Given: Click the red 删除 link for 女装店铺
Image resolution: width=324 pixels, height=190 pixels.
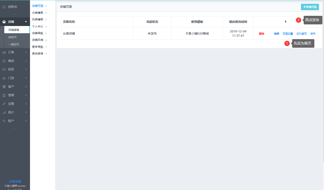Looking at the screenshot, I should (262, 33).
